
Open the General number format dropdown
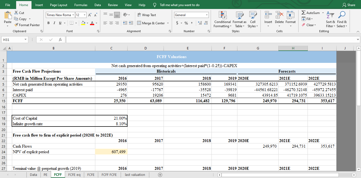(x=207, y=15)
